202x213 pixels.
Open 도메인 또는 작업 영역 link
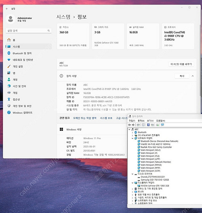pyautogui.click(x=85, y=118)
